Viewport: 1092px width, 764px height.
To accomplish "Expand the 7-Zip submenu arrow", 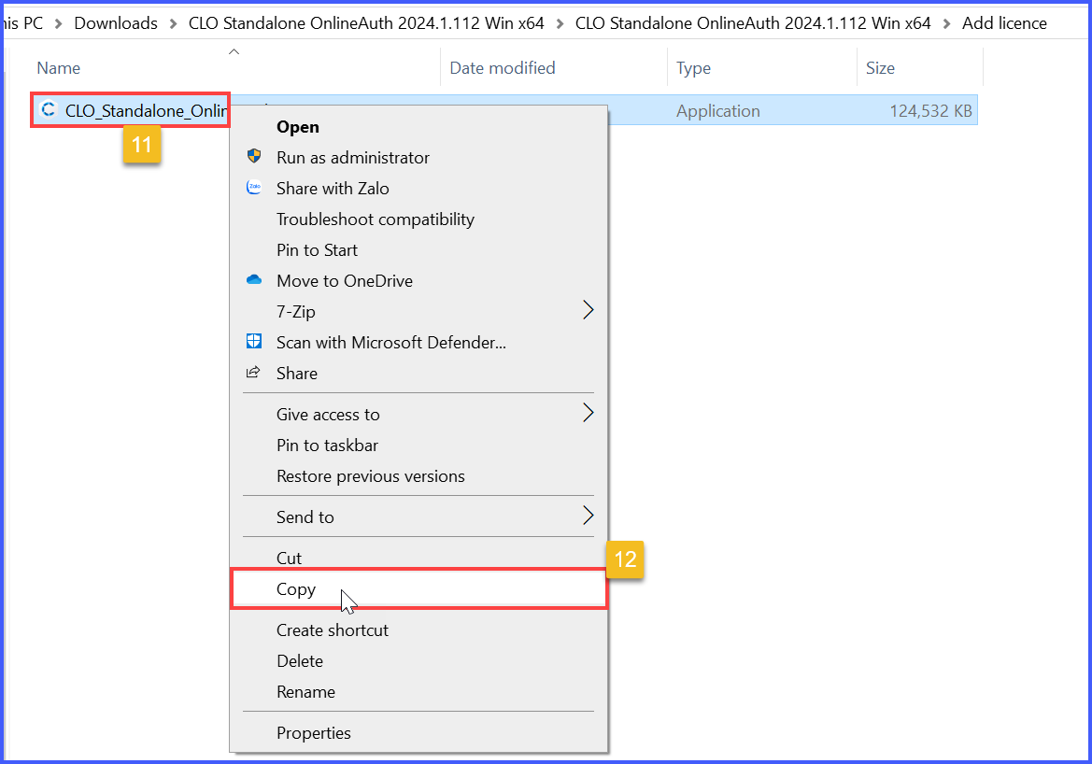I will pyautogui.click(x=588, y=311).
